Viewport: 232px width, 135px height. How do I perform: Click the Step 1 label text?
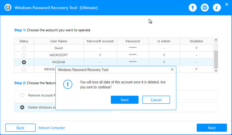pyautogui.click(x=20, y=30)
